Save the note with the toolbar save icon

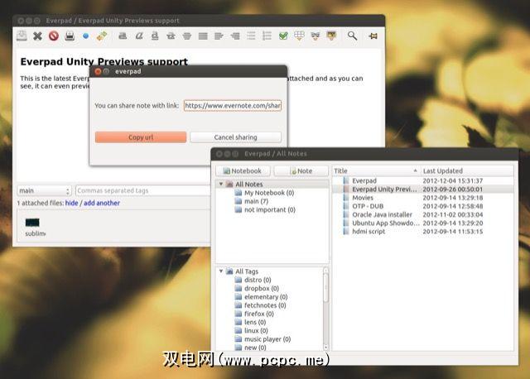(x=22, y=36)
